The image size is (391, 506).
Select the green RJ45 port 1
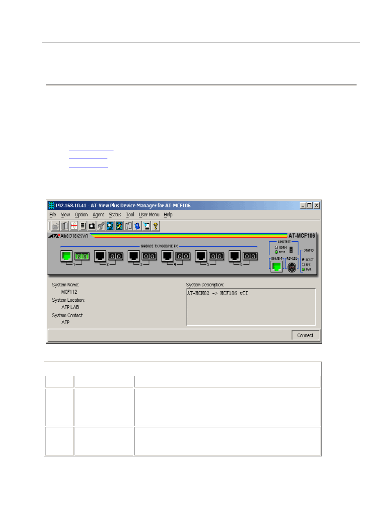(x=66, y=256)
